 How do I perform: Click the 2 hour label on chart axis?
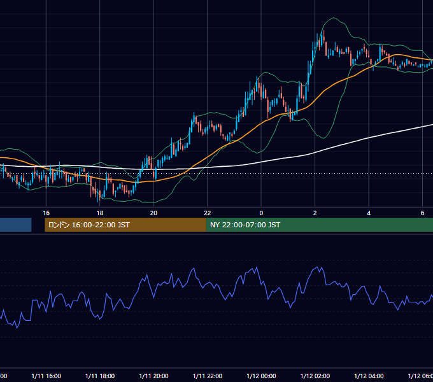pos(315,213)
